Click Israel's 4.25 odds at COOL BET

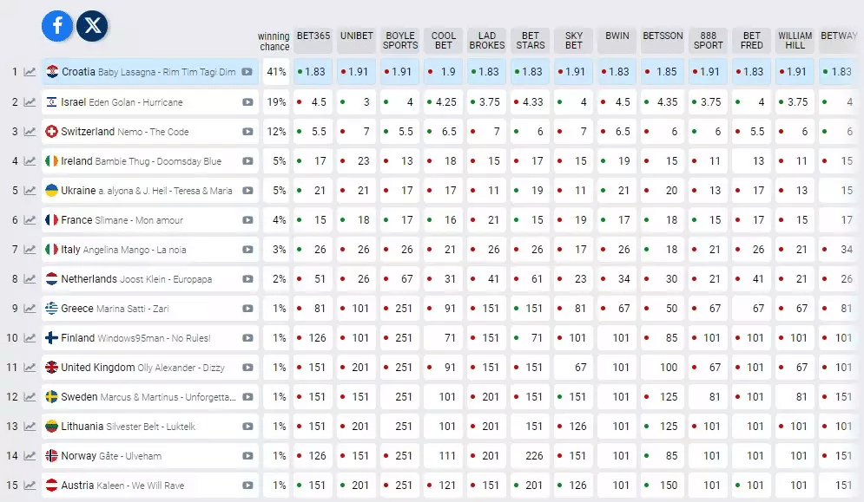(444, 101)
